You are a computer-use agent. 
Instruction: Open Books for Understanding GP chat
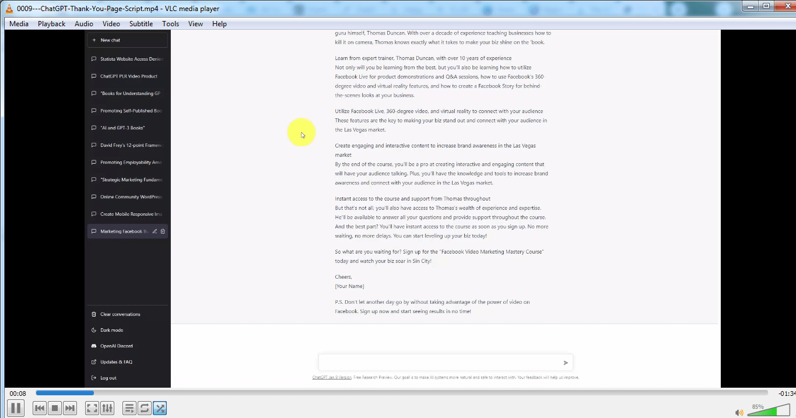click(127, 93)
